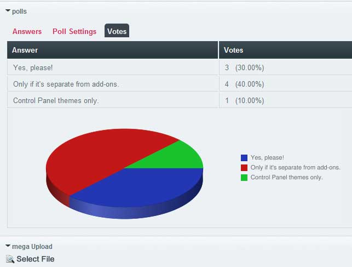Collapse the polls section arrow
The image size is (352, 267).
click(x=8, y=10)
